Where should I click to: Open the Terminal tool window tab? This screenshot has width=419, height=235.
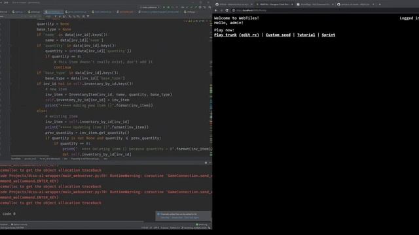(x=4, y=225)
